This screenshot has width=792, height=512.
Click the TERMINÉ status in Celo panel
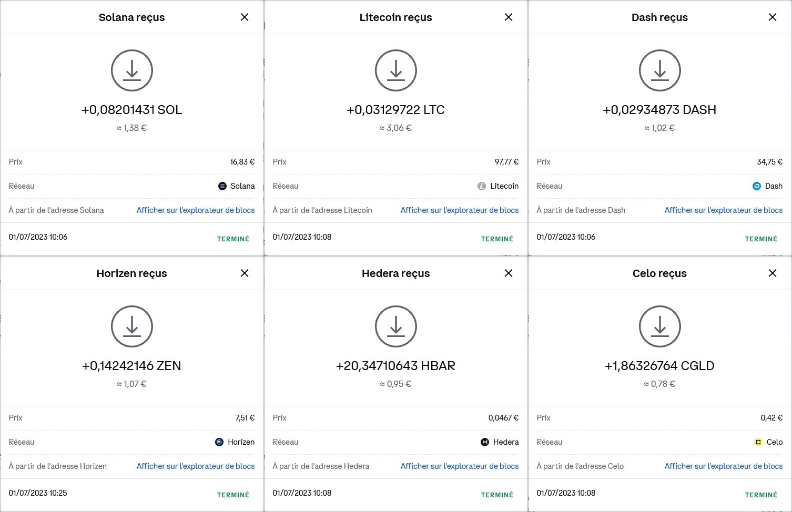pyautogui.click(x=761, y=495)
